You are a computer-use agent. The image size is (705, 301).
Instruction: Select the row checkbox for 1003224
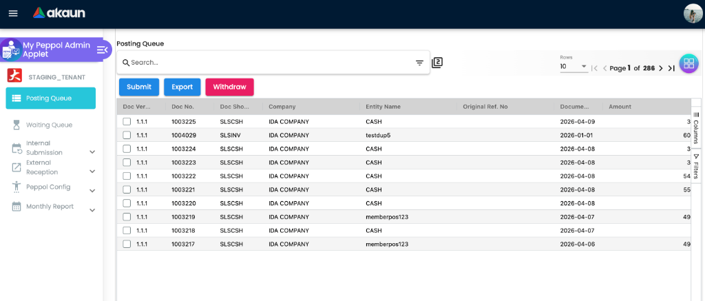(x=127, y=149)
